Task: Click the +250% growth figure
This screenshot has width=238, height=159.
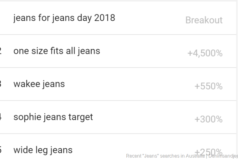Action: tap(208, 151)
